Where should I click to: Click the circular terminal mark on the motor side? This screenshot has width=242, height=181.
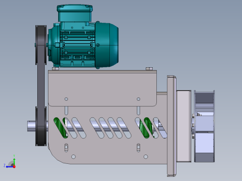(98, 45)
